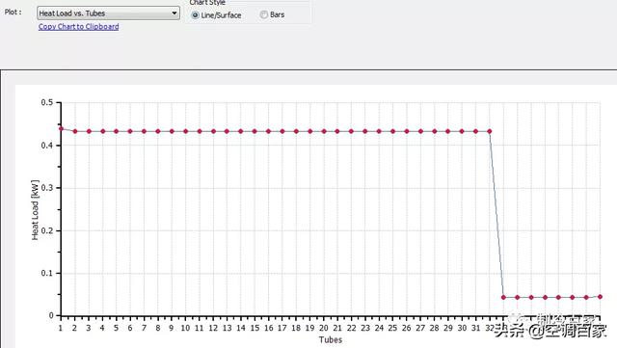Click x-axis label 20
Screen dimensions: 617x348
tap(324, 328)
